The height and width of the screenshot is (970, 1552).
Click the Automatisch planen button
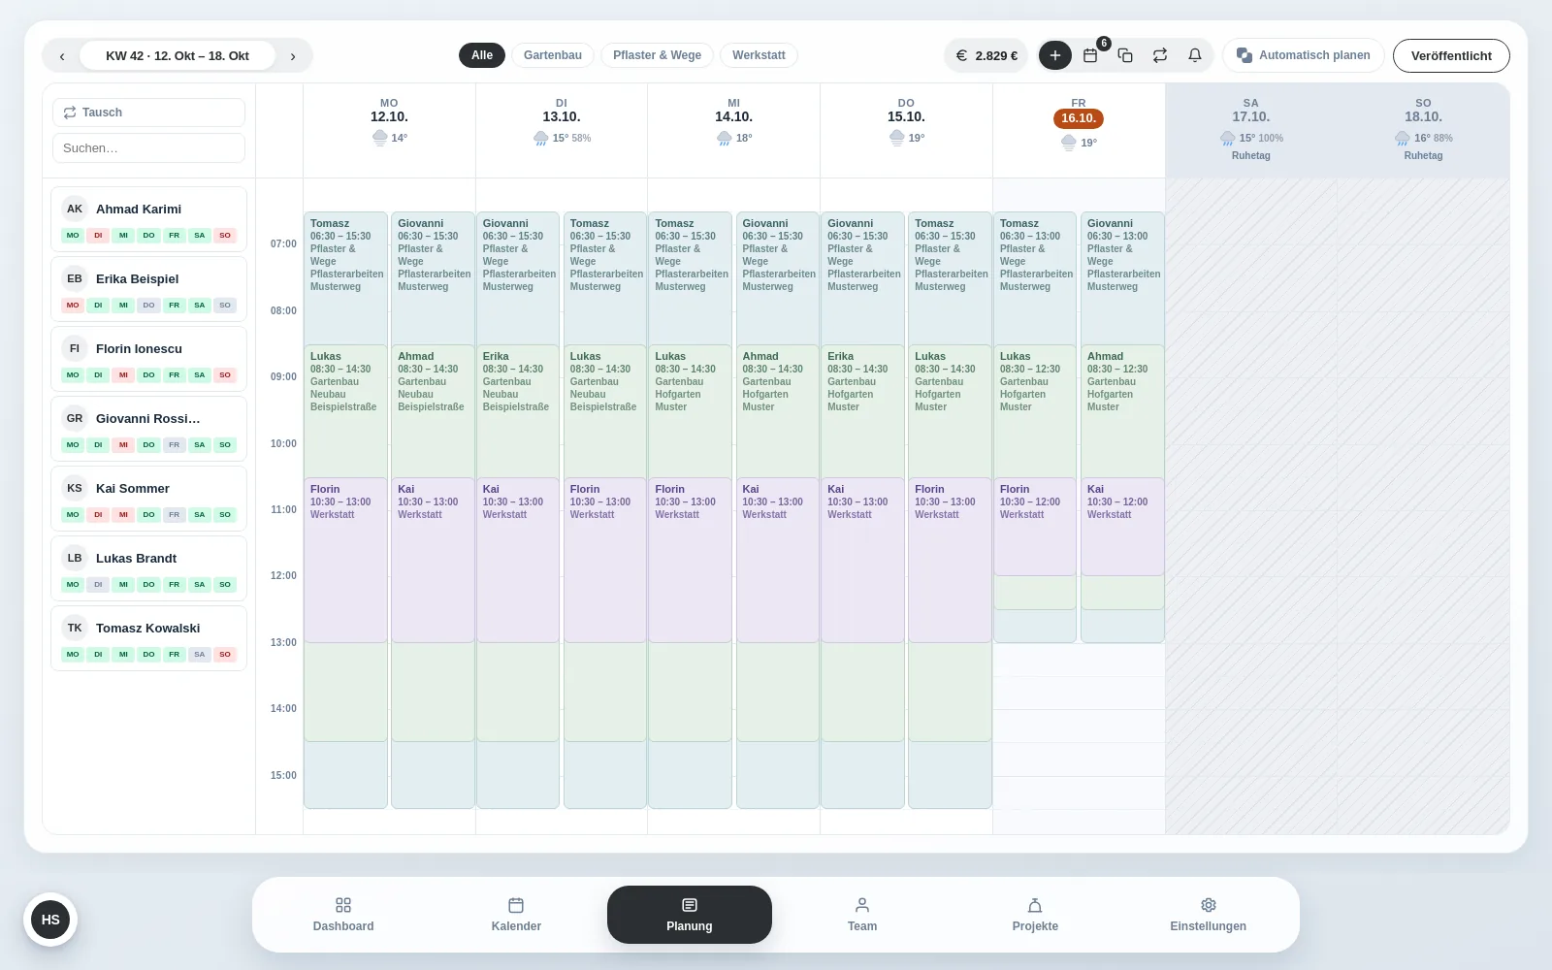pyautogui.click(x=1303, y=55)
